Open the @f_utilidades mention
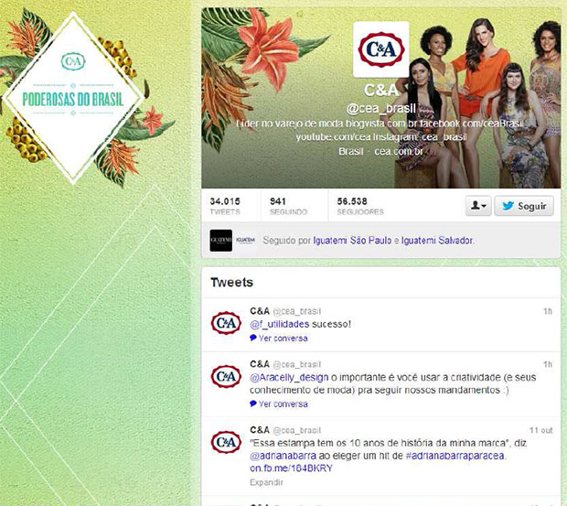The height and width of the screenshot is (506, 567). click(280, 324)
